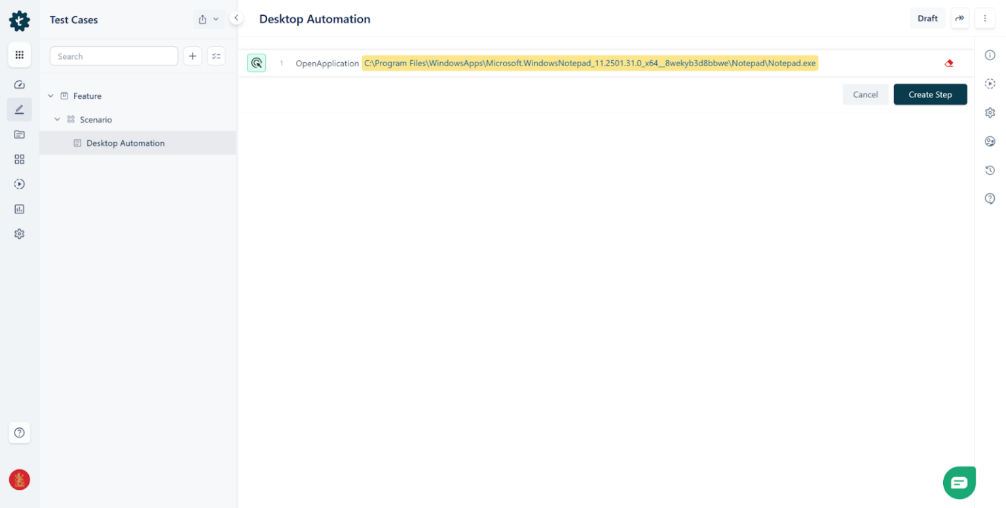Image resolution: width=1006 pixels, height=508 pixels.
Task: Clear the step with the eraser icon
Action: 949,63
